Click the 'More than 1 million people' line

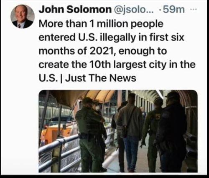pyautogui.click(x=101, y=24)
